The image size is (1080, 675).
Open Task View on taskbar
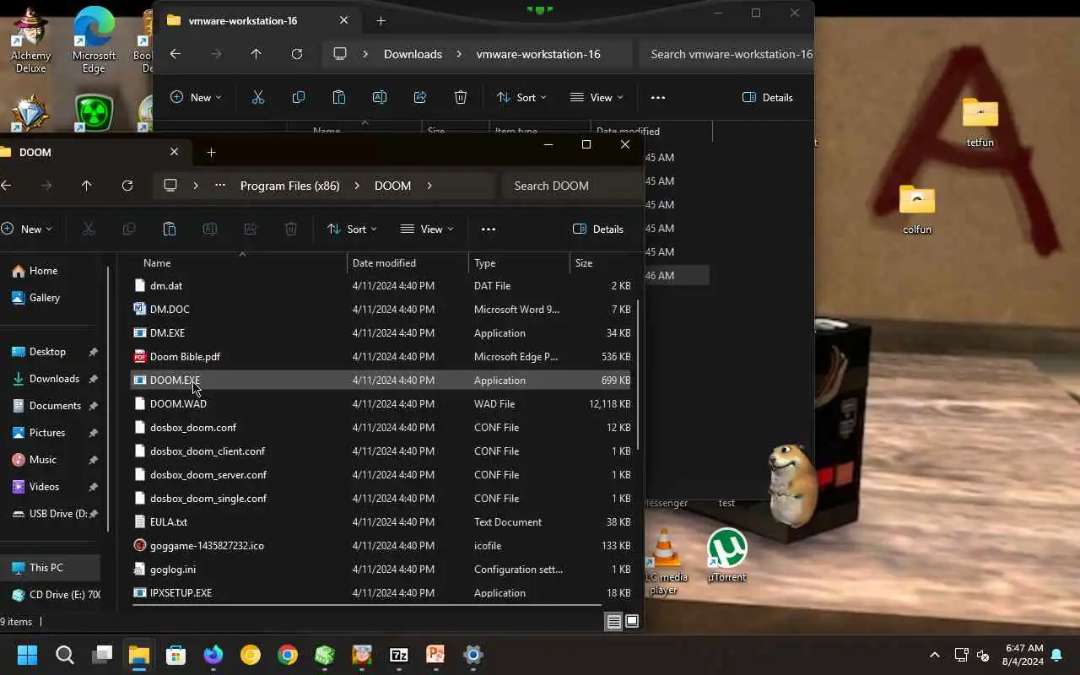[x=103, y=655]
